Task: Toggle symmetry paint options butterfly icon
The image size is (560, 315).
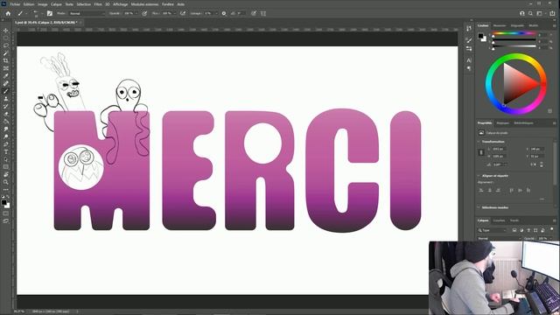Action: pyautogui.click(x=263, y=13)
